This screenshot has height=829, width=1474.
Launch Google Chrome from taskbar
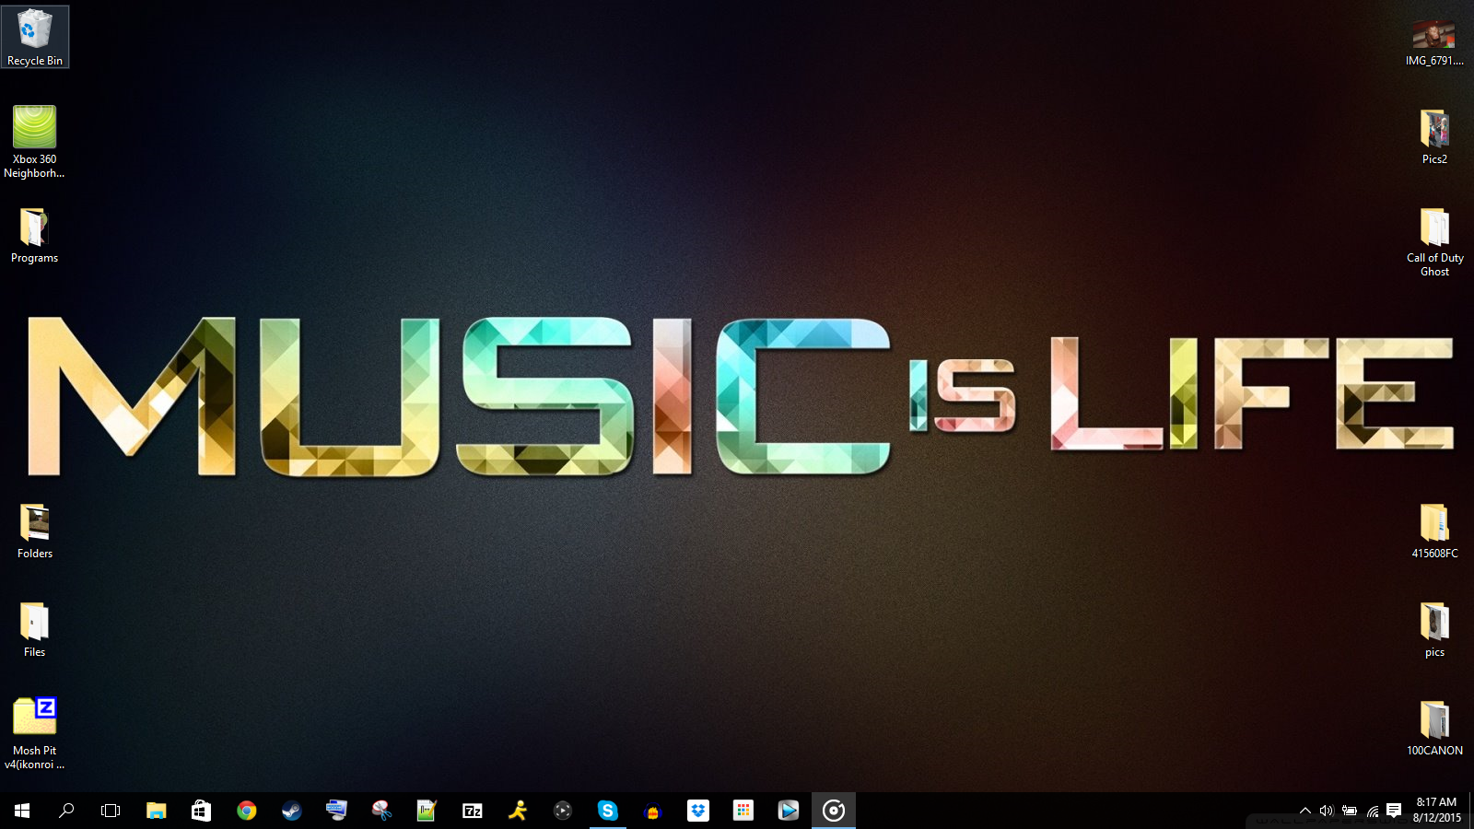246,811
